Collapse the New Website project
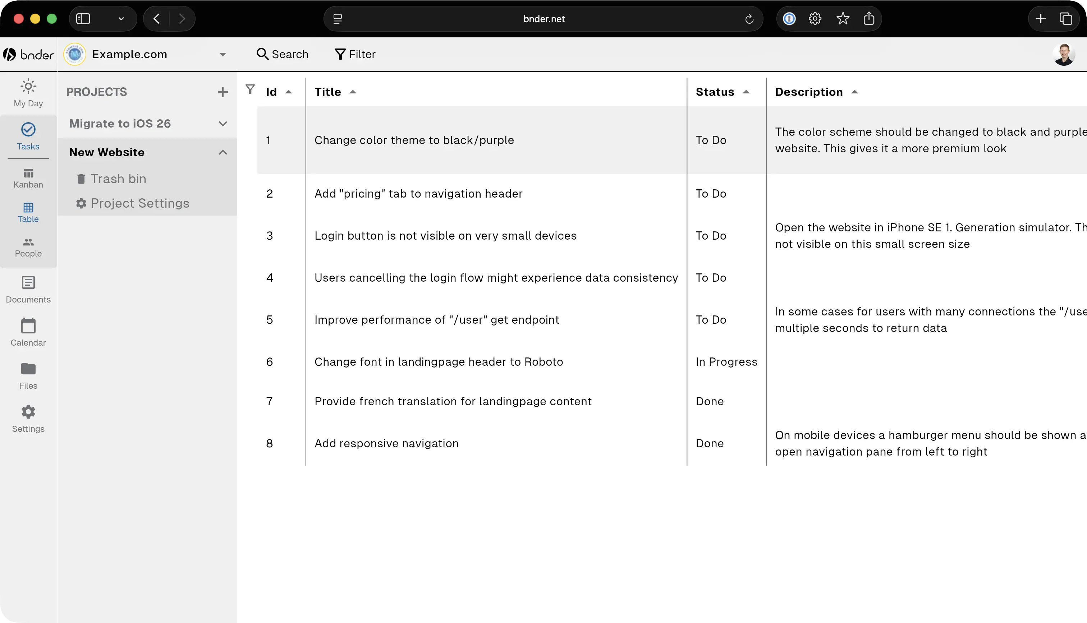Viewport: 1087px width, 623px height. (223, 152)
